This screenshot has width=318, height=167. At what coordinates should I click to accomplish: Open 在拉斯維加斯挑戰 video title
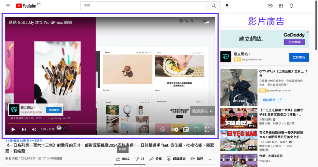pyautogui.click(x=281, y=135)
